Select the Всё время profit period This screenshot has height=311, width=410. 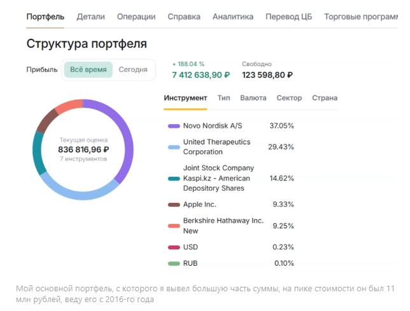pos(88,70)
